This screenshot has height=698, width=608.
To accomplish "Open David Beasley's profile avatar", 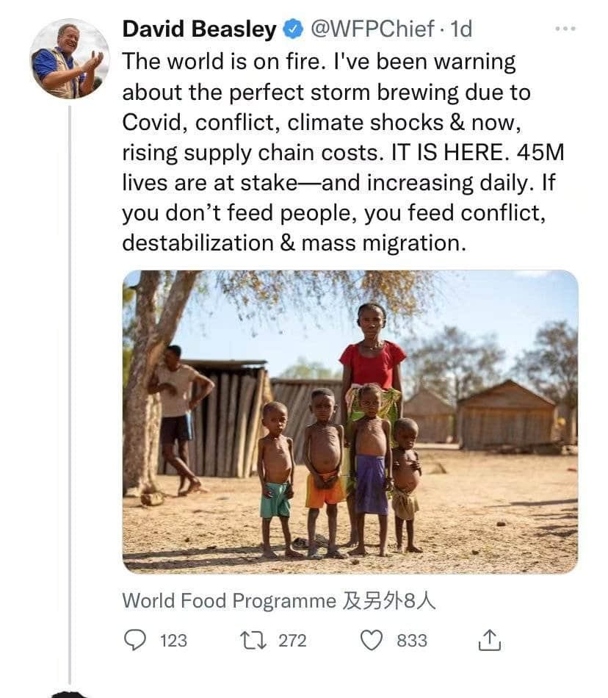I will point(69,58).
